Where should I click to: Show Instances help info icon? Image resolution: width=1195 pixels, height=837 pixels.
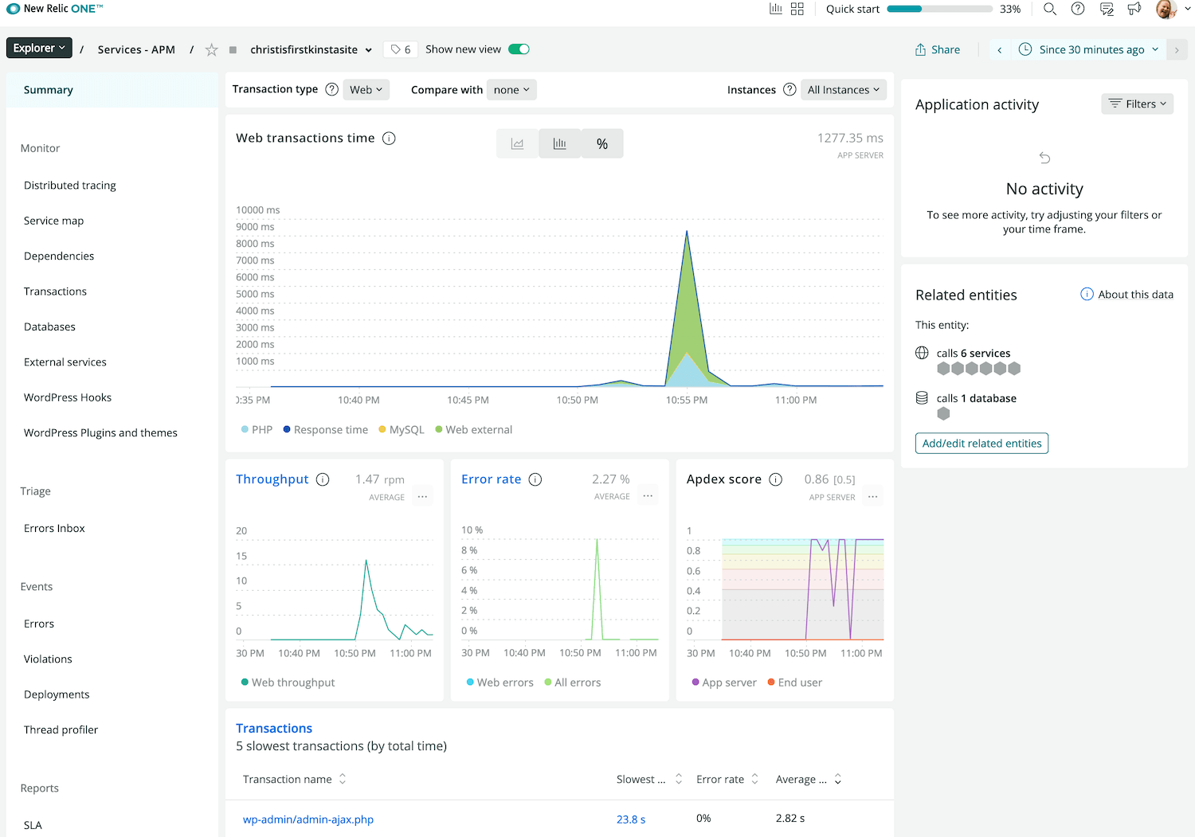[x=789, y=89]
